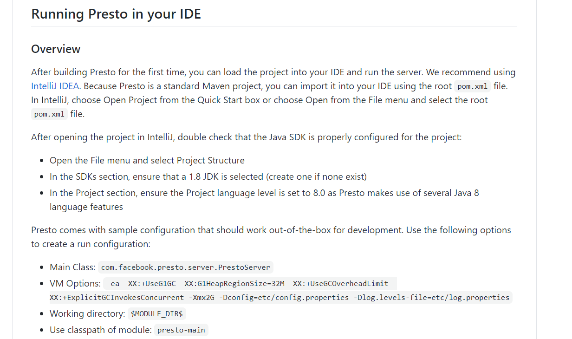This screenshot has width=572, height=339.
Task: Click the 'Presto comes with sample configuration' paragraph
Action: point(271,230)
